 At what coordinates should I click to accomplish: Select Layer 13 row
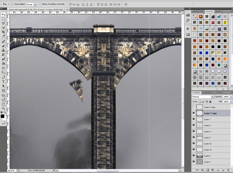tap(211, 150)
